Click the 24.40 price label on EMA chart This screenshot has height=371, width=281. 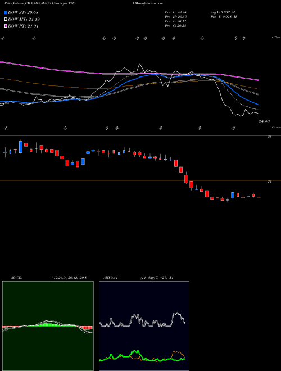coord(264,121)
